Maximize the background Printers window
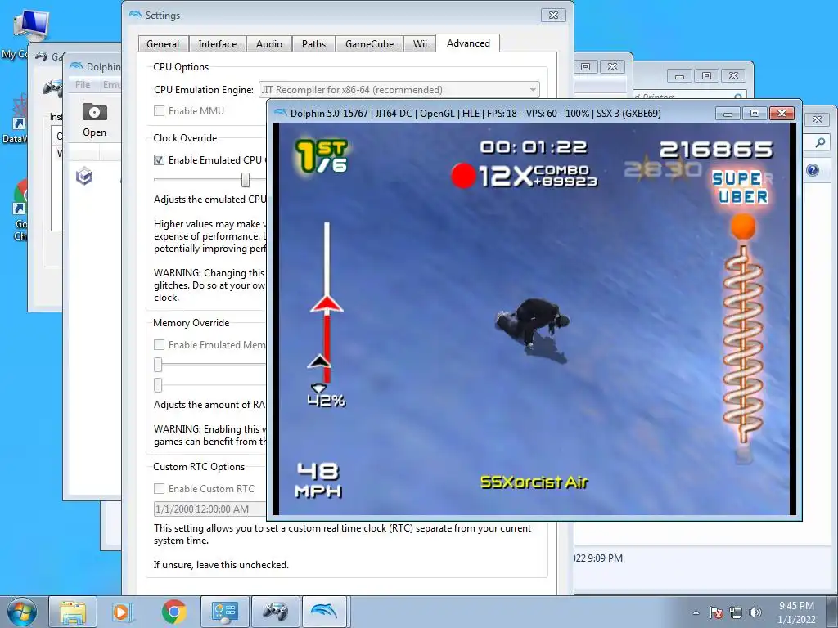Viewport: 838px width, 628px height. [706, 76]
